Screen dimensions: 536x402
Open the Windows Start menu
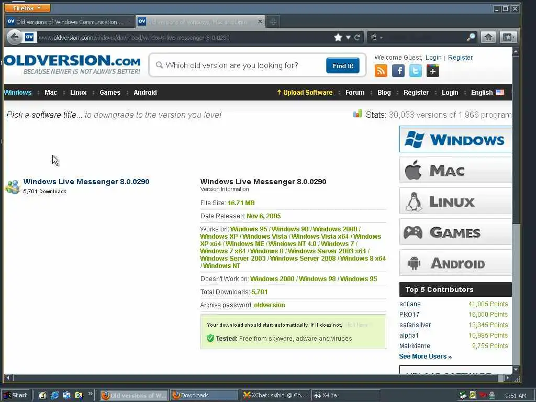(15, 395)
